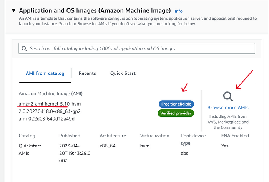Click the Yes value under ENA Enabled
269x182 pixels.
click(225, 146)
